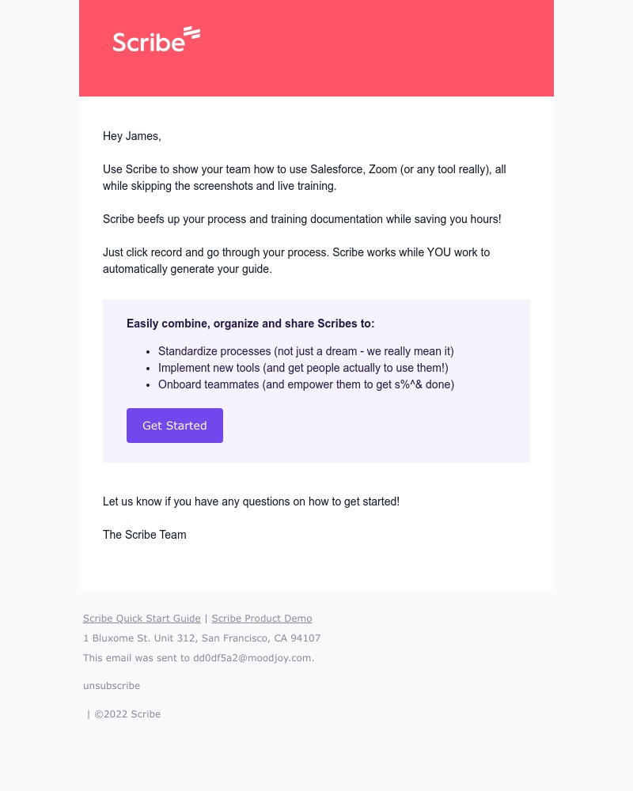Click the 'Standardize processes' bullet item
633x791 pixels.
(305, 351)
